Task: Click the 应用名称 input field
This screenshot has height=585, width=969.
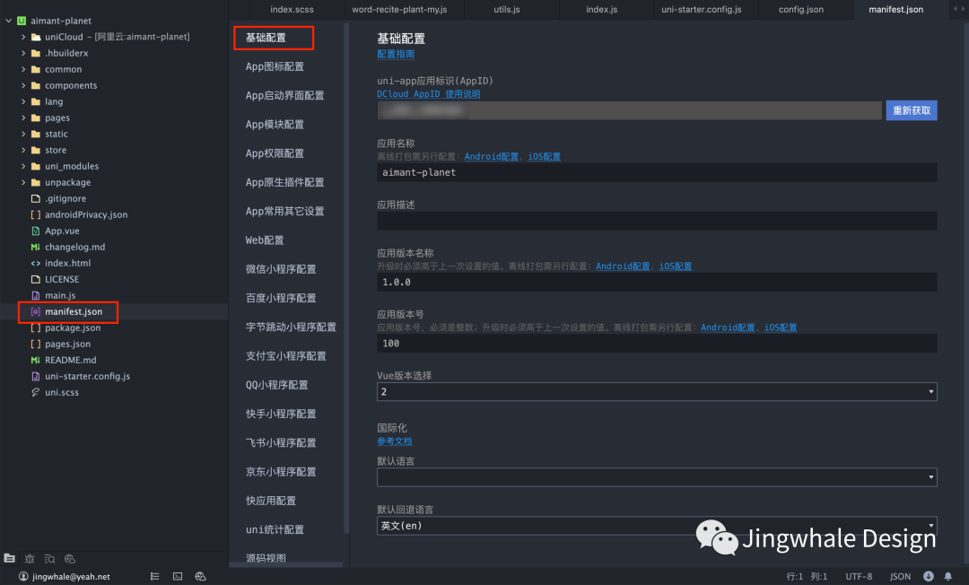Action: coord(628,171)
